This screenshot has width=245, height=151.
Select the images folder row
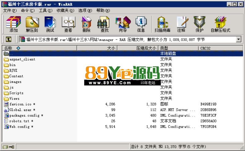[x=123, y=82]
